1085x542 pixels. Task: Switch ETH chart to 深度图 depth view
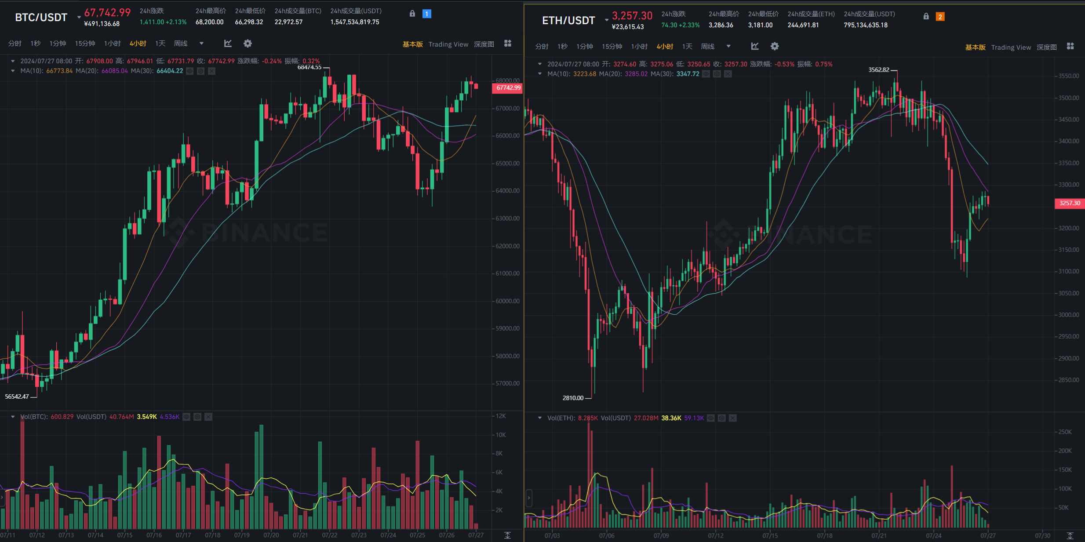(x=1047, y=47)
